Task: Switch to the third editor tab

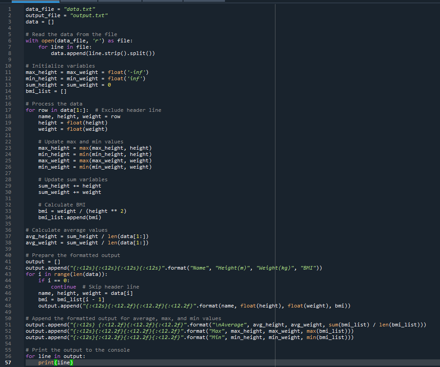Action: tap(119, 2)
